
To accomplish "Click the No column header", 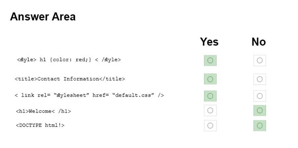I will pos(259,42).
